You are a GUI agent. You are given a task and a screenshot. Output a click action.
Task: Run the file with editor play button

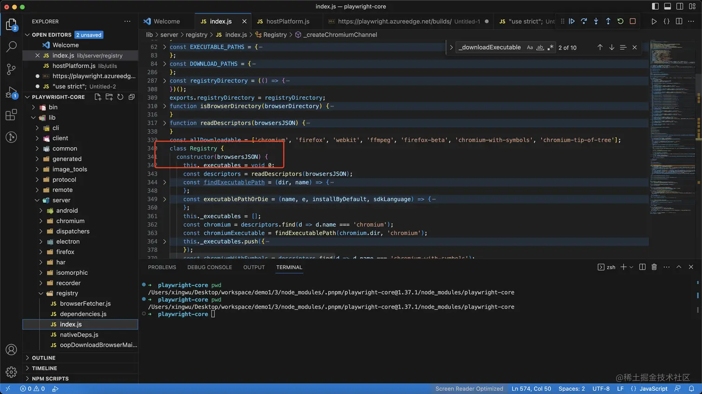click(654, 21)
